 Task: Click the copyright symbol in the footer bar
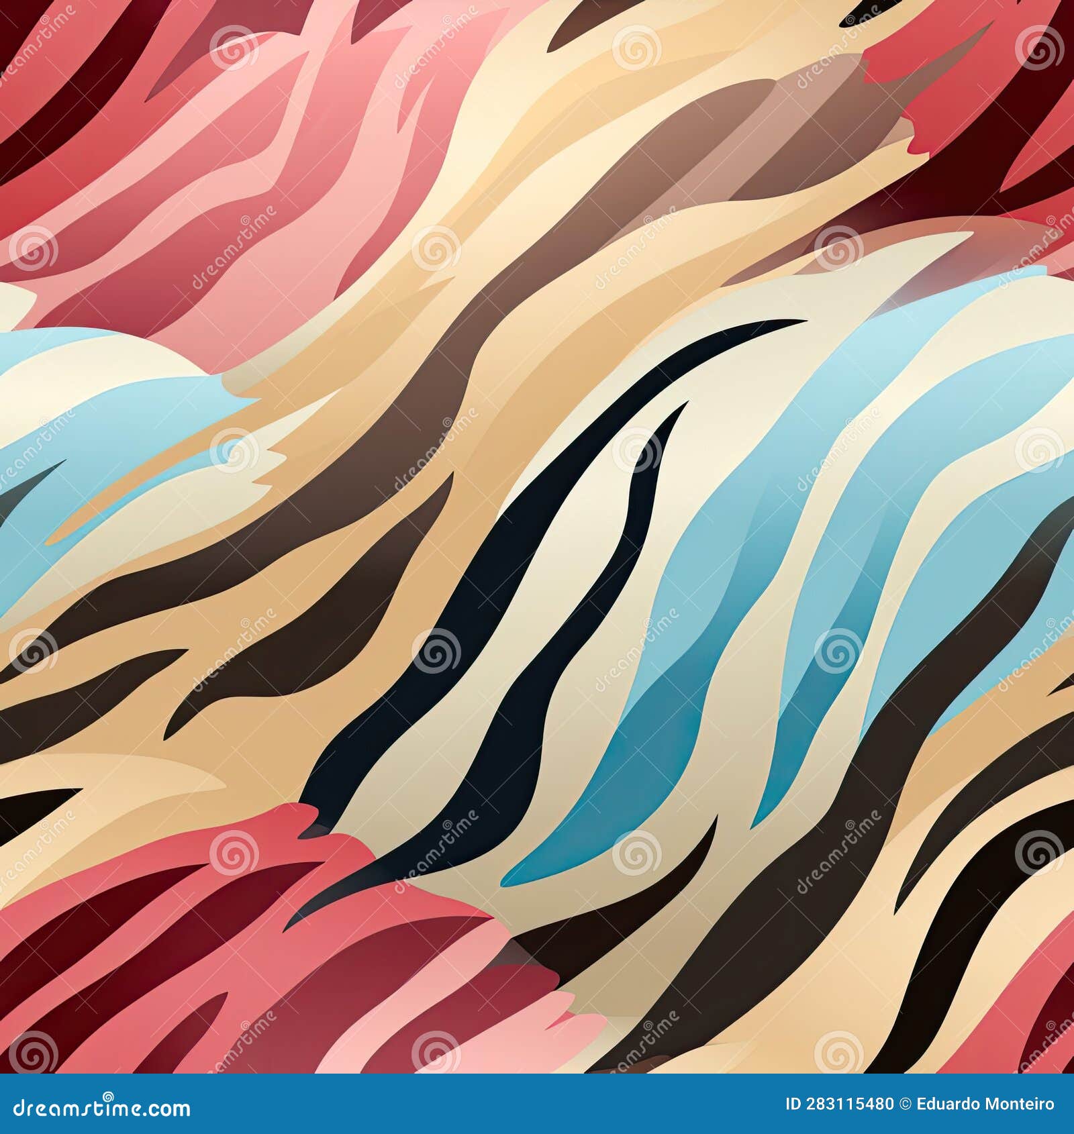(x=905, y=1104)
